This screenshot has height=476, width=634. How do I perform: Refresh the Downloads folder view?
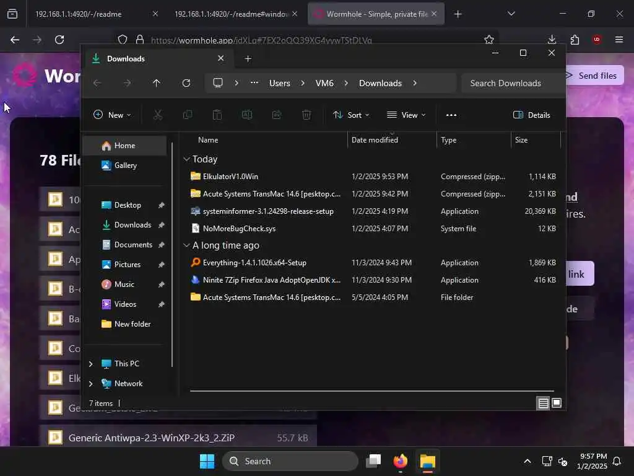[186, 83]
